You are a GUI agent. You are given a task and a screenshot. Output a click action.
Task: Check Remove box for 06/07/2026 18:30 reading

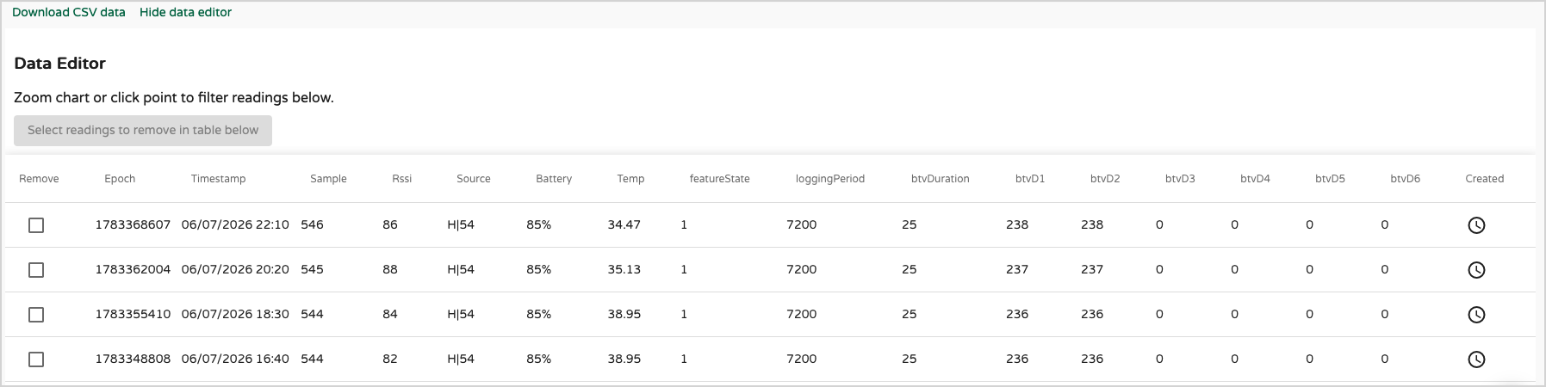[36, 315]
